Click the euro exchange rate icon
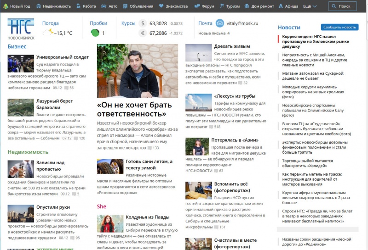Image resolution: width=368 pixels, height=250 pixels. pyautogui.click(x=142, y=33)
